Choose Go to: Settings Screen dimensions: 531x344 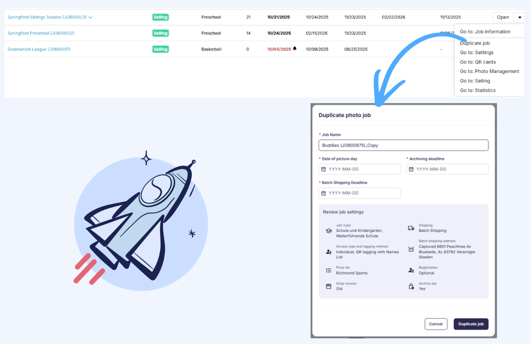click(x=476, y=52)
